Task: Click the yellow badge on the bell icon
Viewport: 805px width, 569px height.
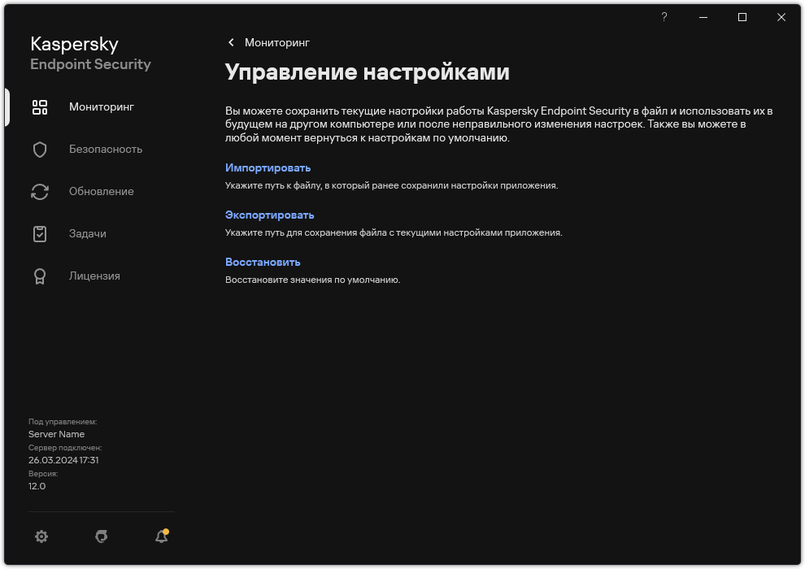Action: click(166, 530)
